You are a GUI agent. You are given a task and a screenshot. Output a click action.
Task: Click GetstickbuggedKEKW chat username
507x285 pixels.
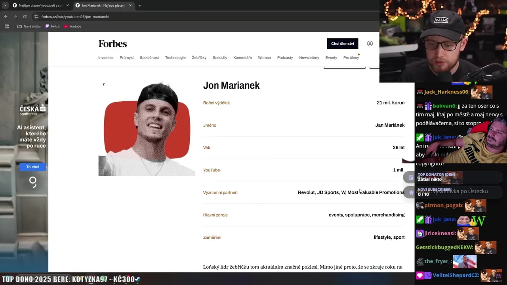click(x=444, y=247)
